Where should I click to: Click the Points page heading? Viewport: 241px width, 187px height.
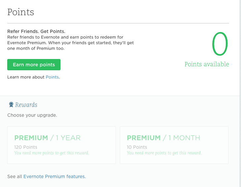(20, 12)
